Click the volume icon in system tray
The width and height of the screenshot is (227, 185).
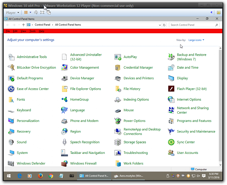click(x=198, y=176)
